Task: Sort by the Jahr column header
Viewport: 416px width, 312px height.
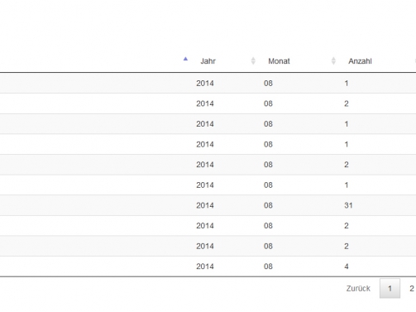Action: [208, 61]
